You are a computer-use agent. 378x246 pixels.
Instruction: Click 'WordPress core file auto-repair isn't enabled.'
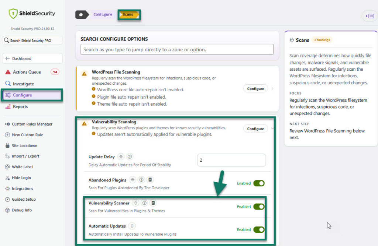tap(141, 90)
